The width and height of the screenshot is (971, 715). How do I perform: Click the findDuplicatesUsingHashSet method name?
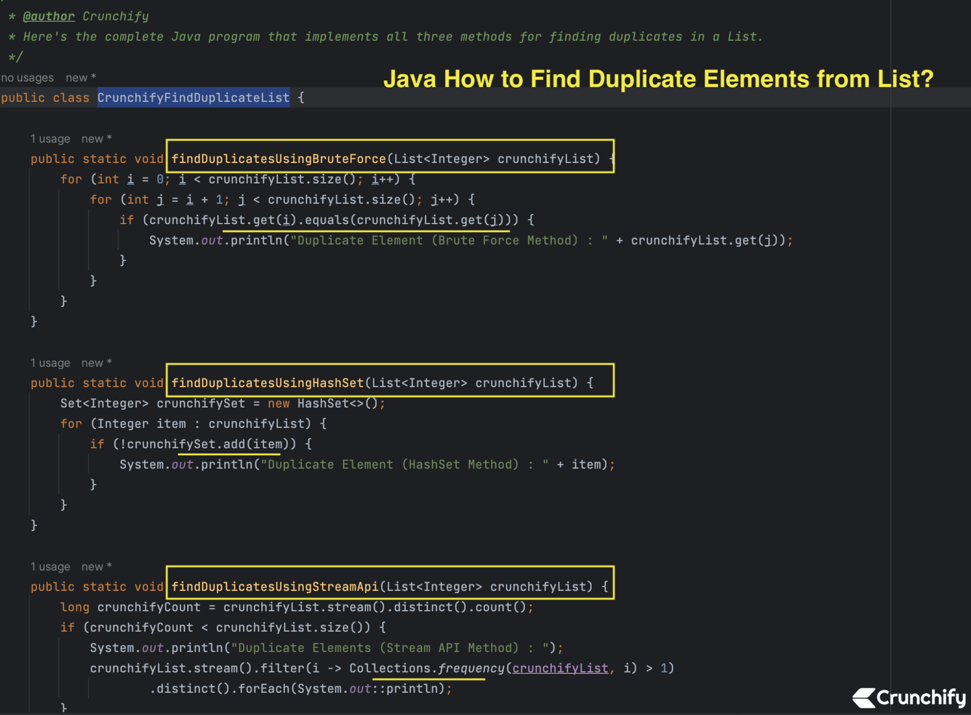[267, 382]
